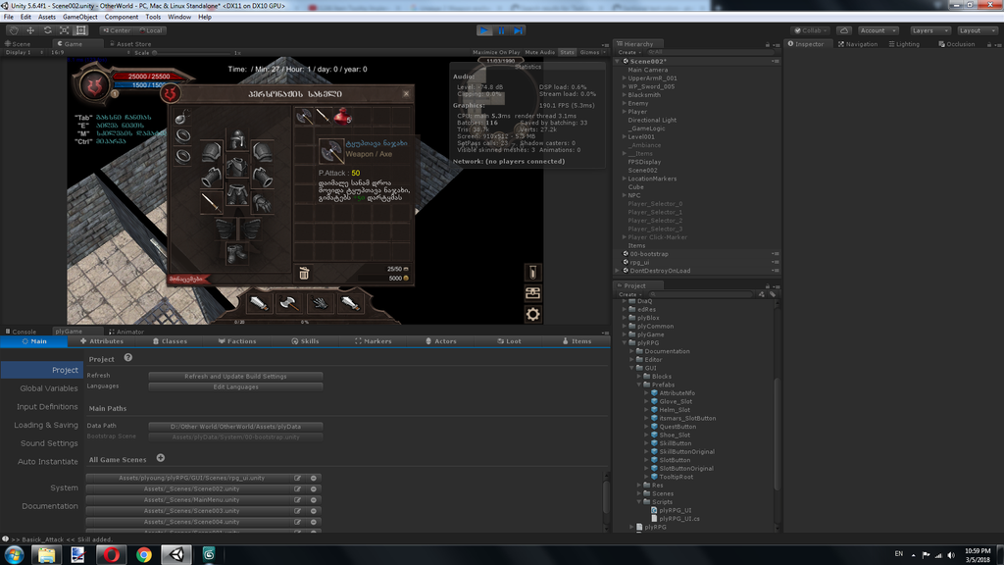Screen dimensions: 1004x565
Task: Click the potion vial icon in game
Action: [x=532, y=273]
